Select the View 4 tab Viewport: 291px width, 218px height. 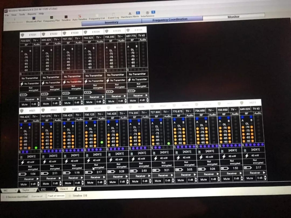[65, 189]
